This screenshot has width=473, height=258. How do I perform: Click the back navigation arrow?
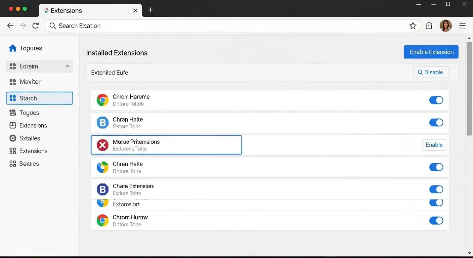pyautogui.click(x=10, y=26)
